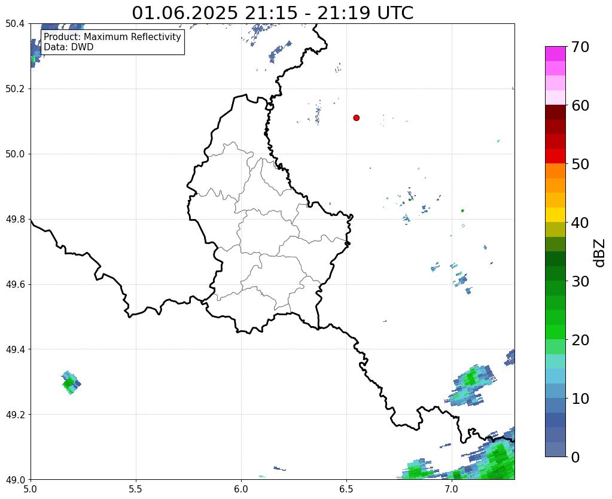Pick the bright red colorbar segment near 50

coord(555,157)
